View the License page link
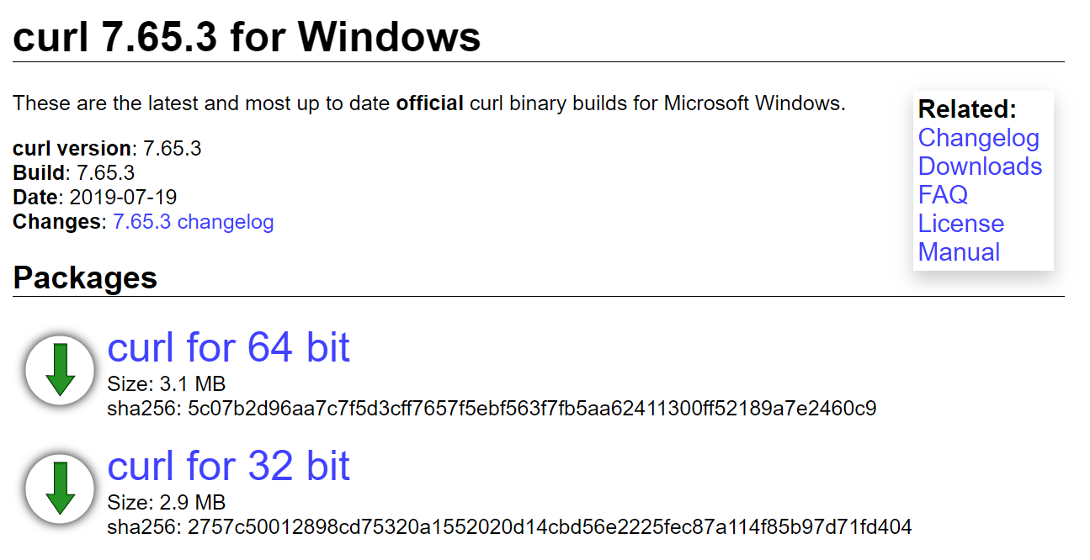 960,224
